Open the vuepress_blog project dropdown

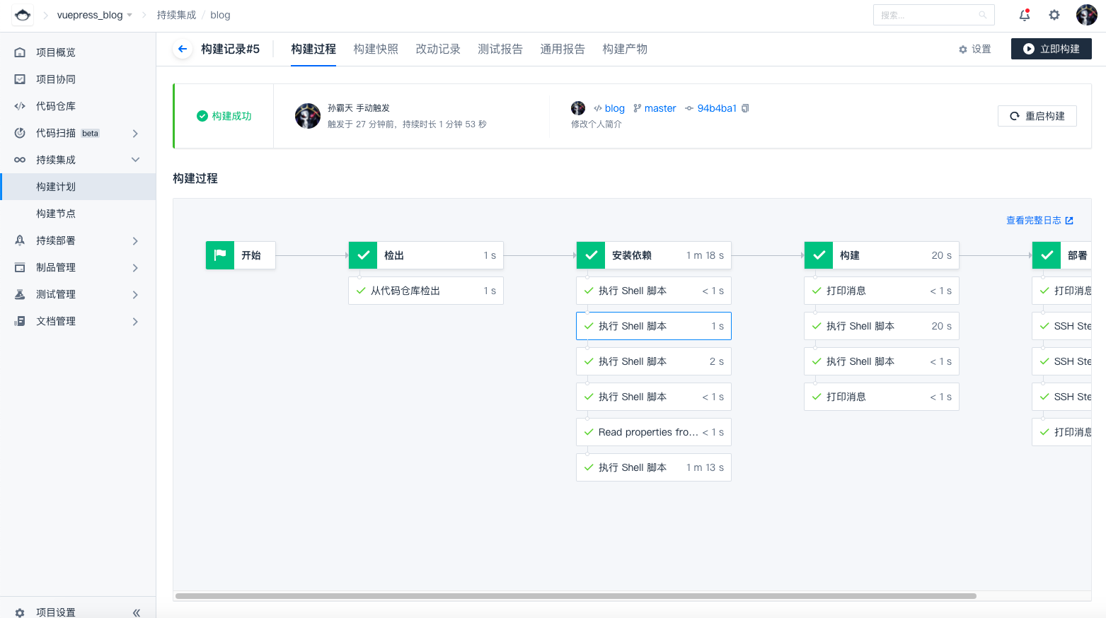point(94,15)
